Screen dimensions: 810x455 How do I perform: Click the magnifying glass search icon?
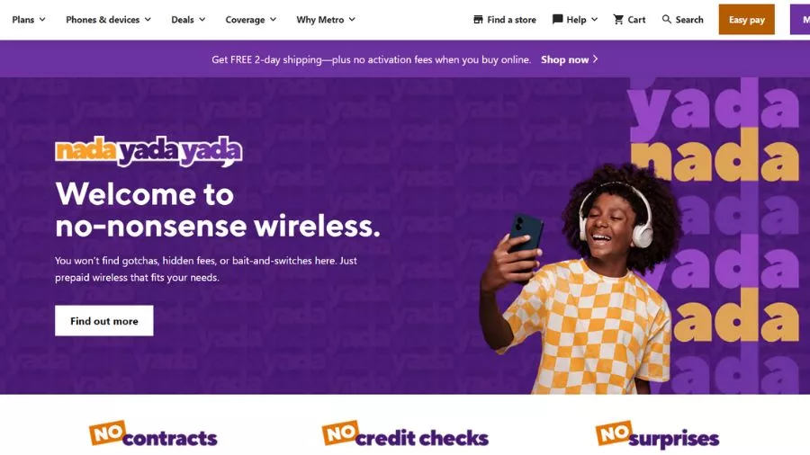click(667, 19)
